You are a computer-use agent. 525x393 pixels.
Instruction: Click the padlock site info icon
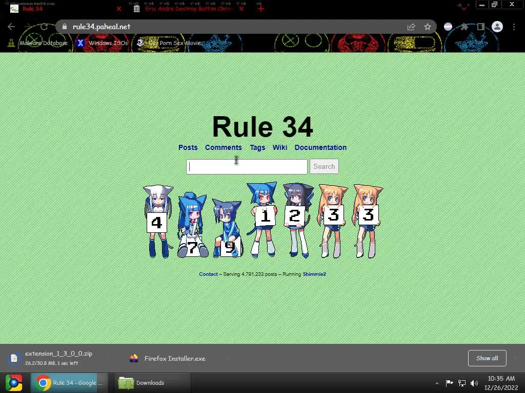coord(65,27)
